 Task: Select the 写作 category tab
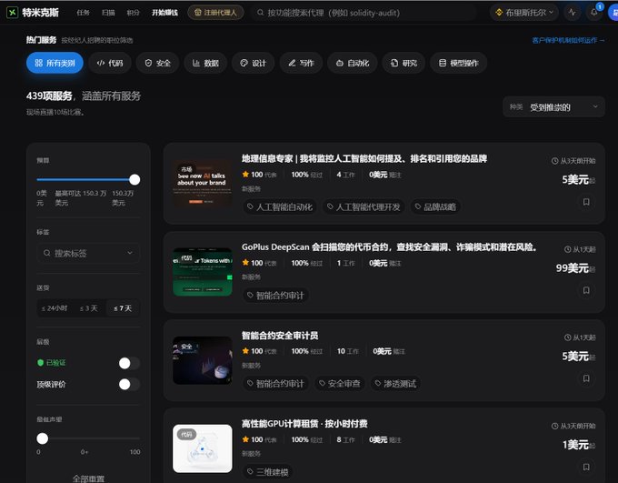[x=301, y=63]
